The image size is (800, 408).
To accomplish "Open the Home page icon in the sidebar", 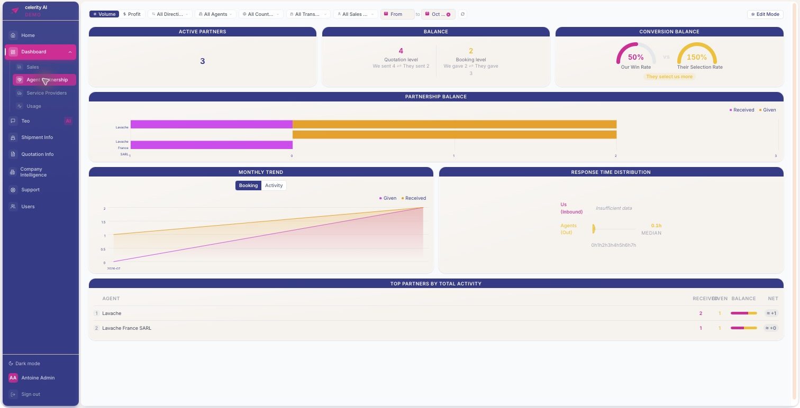I will pos(13,35).
